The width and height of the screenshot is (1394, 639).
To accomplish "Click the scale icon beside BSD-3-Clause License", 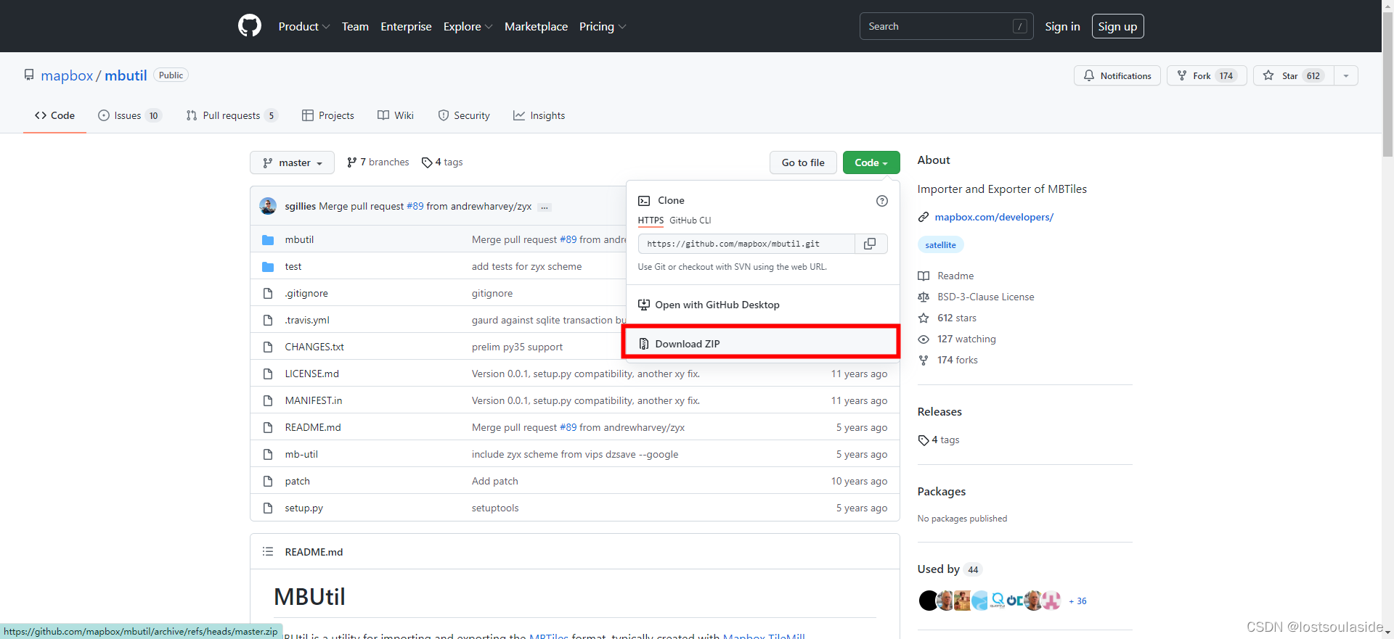I will point(924,297).
